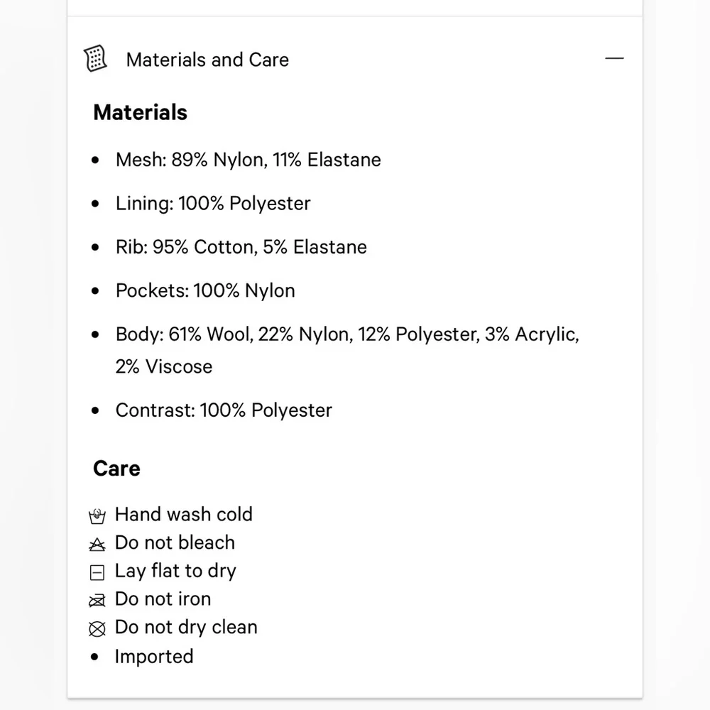Click the Rib 95% Cotton line
Image resolution: width=710 pixels, height=710 pixels.
[241, 247]
